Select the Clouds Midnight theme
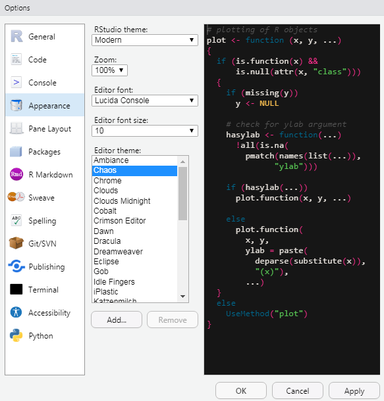This screenshot has height=401, width=384. pos(135,201)
